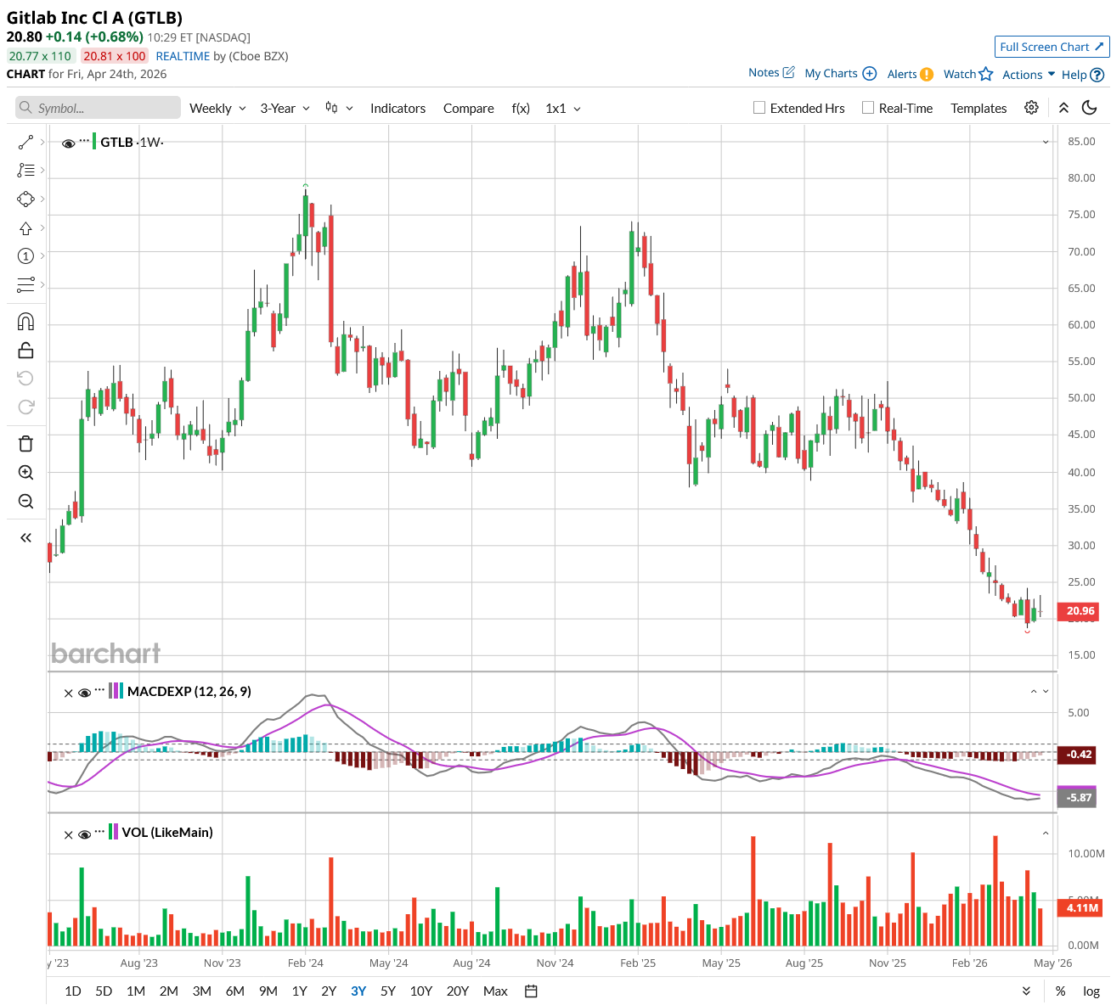Viewport: 1111px width, 1005px height.
Task: Select the 1Y time range
Action: click(300, 991)
